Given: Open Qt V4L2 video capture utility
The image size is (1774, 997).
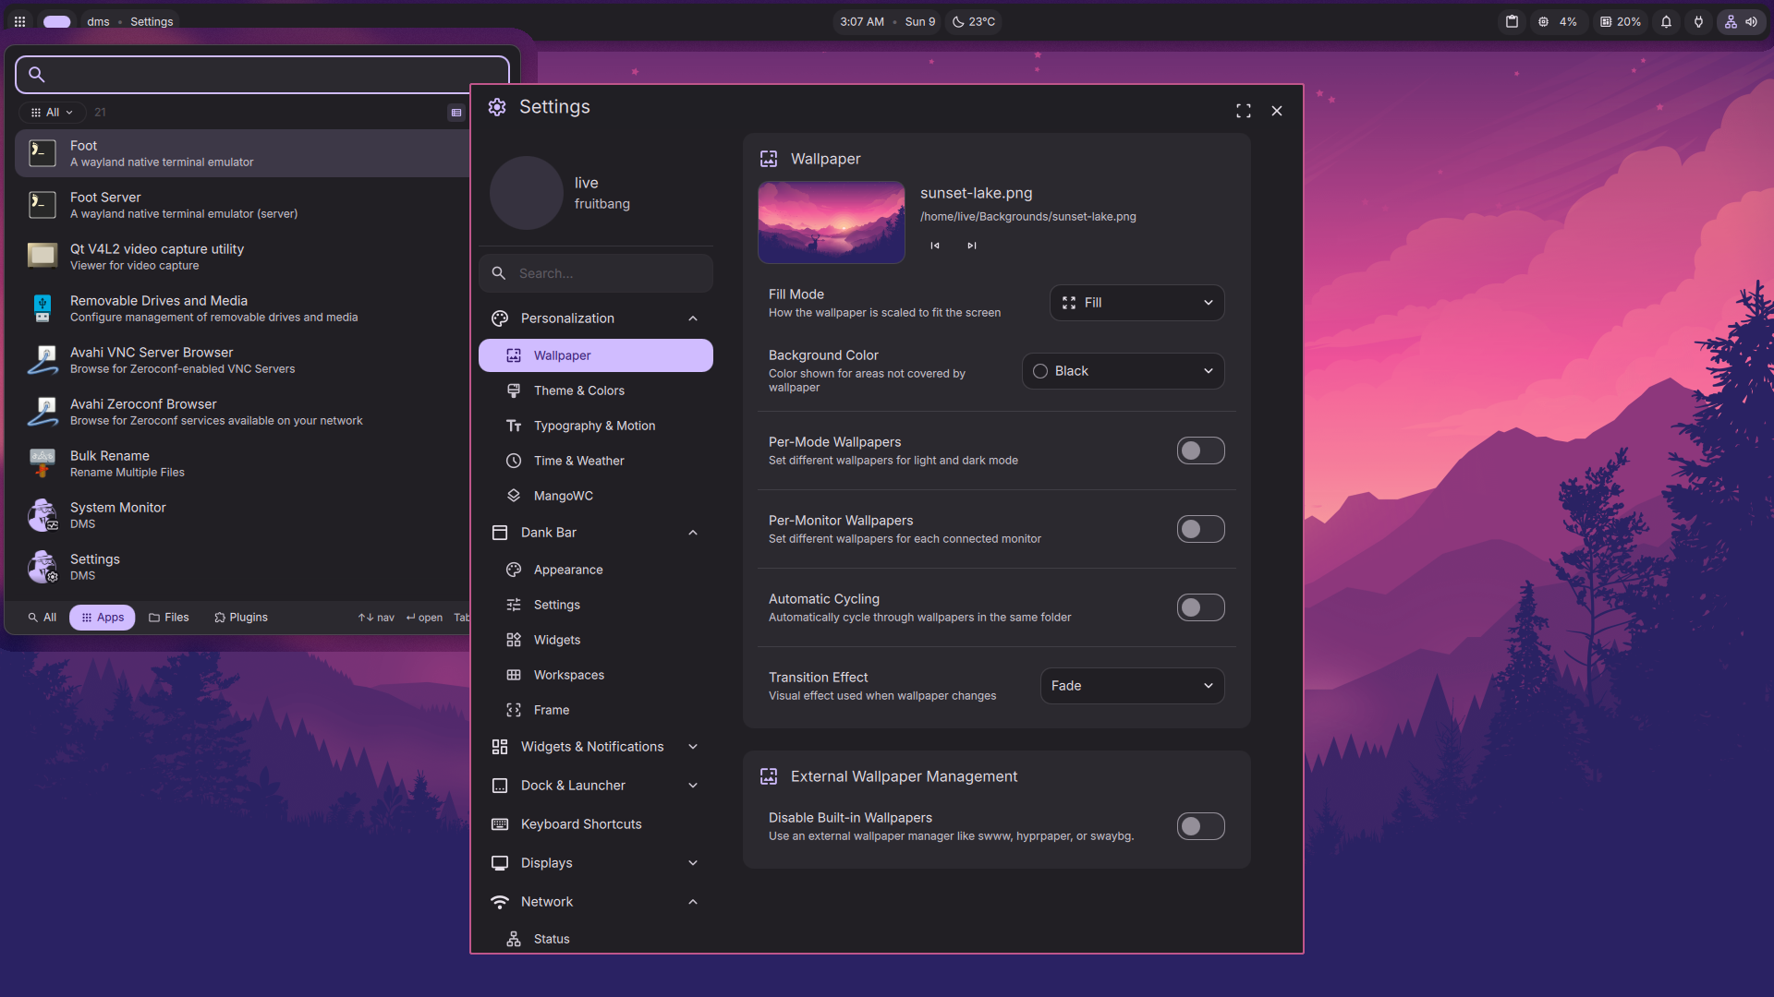Looking at the screenshot, I should pos(244,257).
